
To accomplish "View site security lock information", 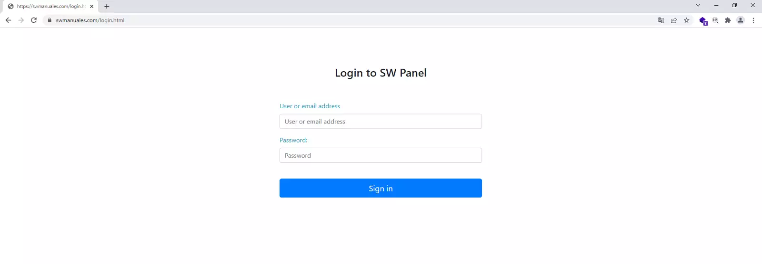I will tap(50, 20).
